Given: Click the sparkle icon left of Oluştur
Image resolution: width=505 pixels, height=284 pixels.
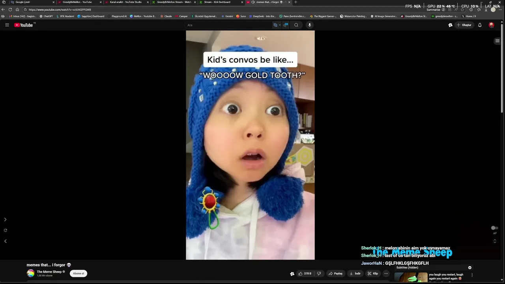Looking at the screenshot, I should tap(450, 25).
